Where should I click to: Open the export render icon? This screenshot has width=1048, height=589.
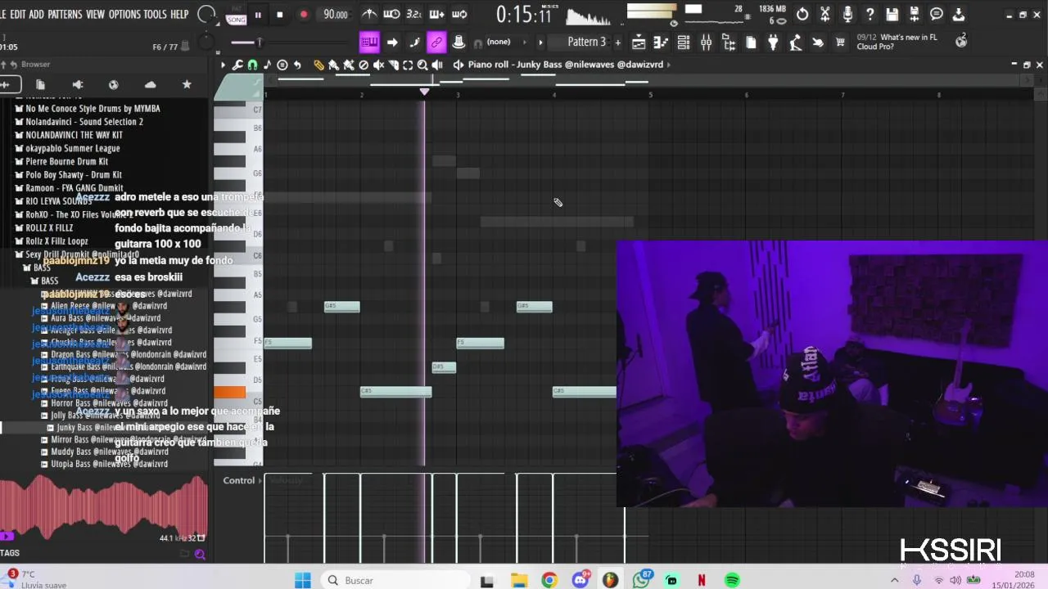pyautogui.click(x=914, y=15)
